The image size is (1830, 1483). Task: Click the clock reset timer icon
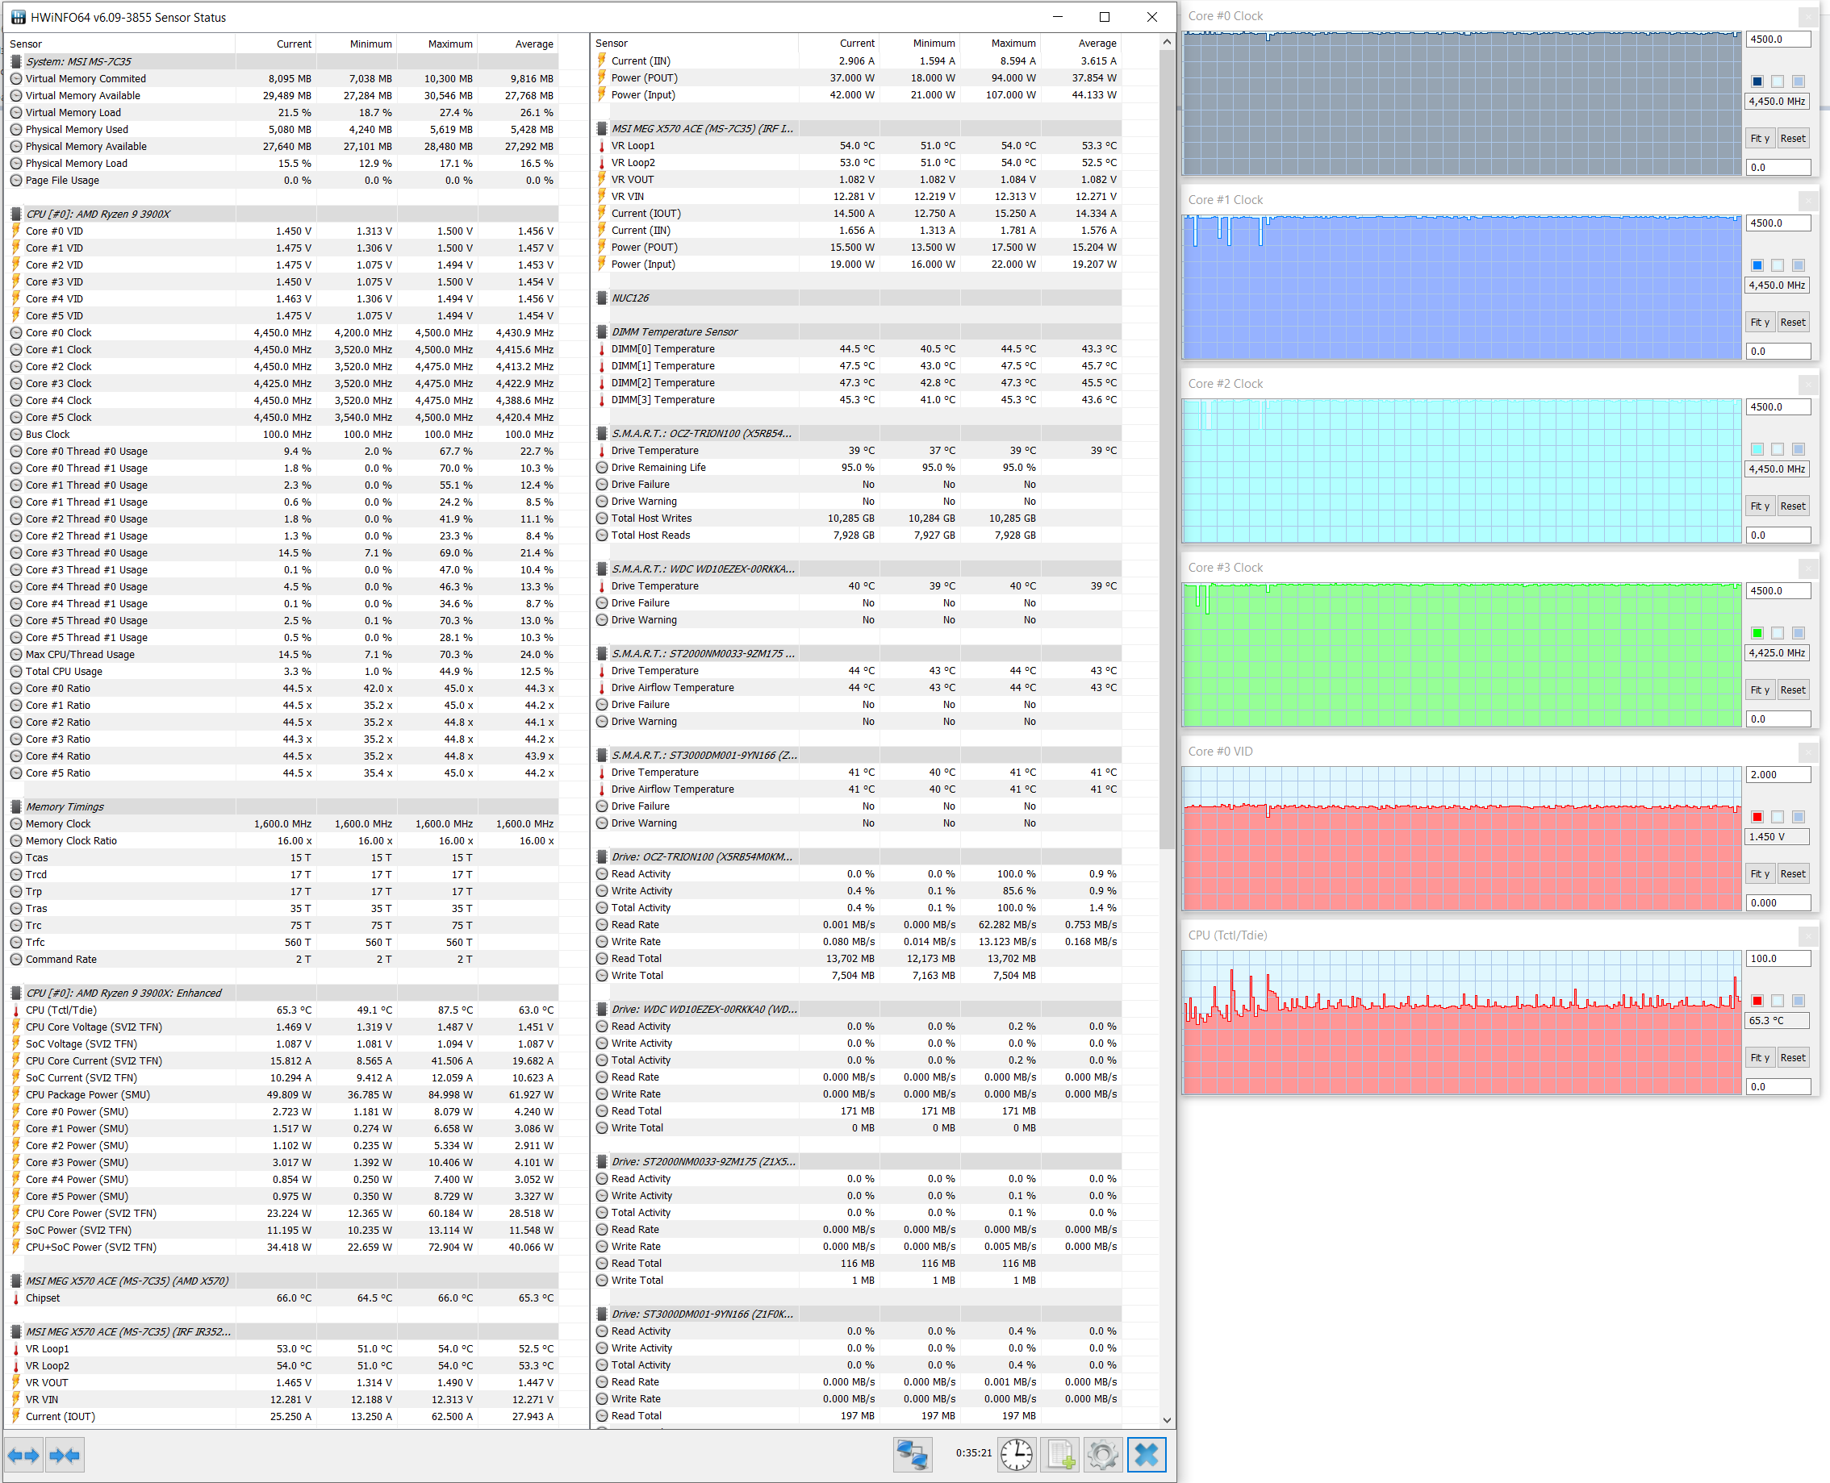coord(1017,1454)
